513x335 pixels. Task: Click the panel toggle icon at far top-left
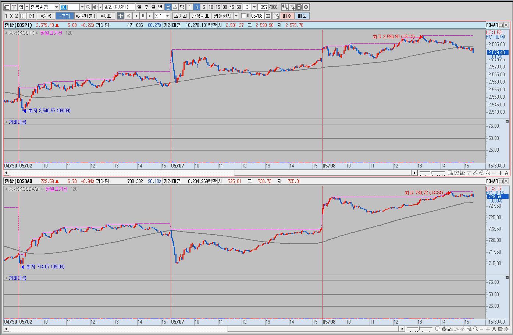[7, 7]
